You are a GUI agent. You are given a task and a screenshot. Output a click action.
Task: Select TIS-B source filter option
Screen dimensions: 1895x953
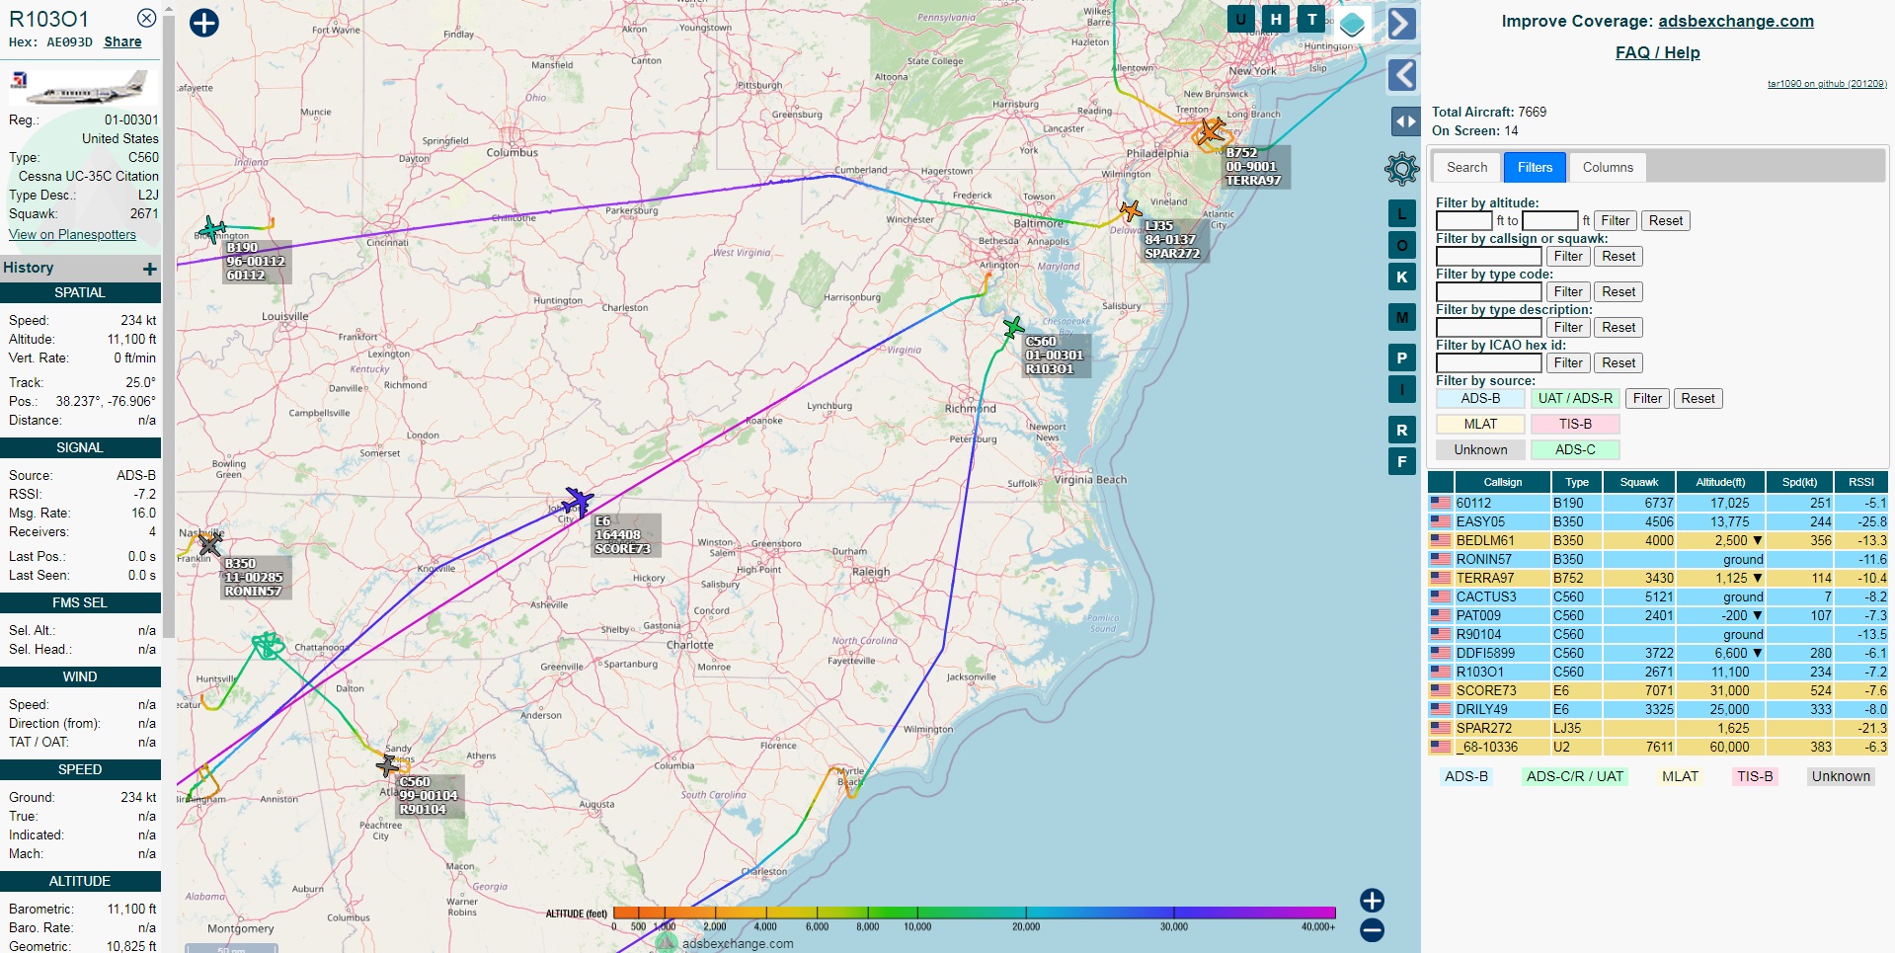pos(1575,424)
